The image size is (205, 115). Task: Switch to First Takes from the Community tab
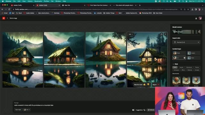coord(99,5)
